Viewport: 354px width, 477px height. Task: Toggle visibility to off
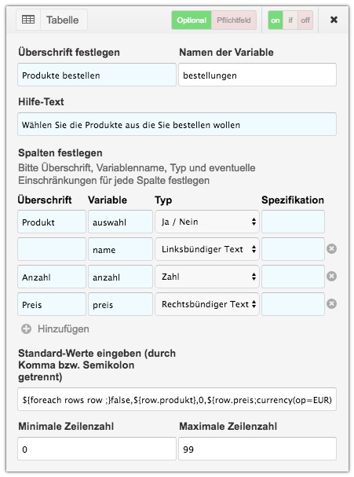305,20
